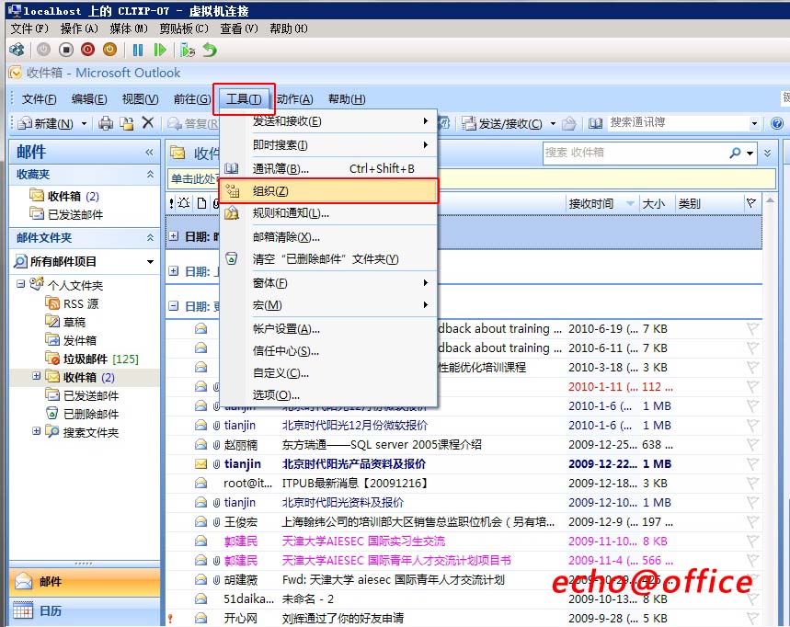
Task: Switch to 日历 calendar navigation button
Action: 85,610
